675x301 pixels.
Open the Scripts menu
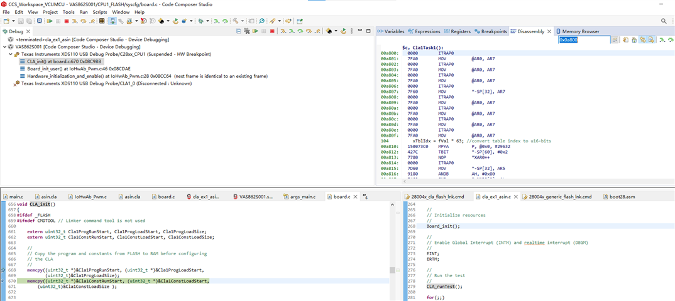(100, 12)
